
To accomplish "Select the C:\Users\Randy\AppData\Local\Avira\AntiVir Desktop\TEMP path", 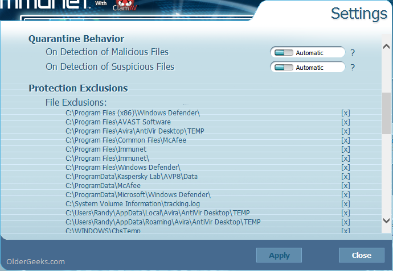I will click(x=158, y=213).
